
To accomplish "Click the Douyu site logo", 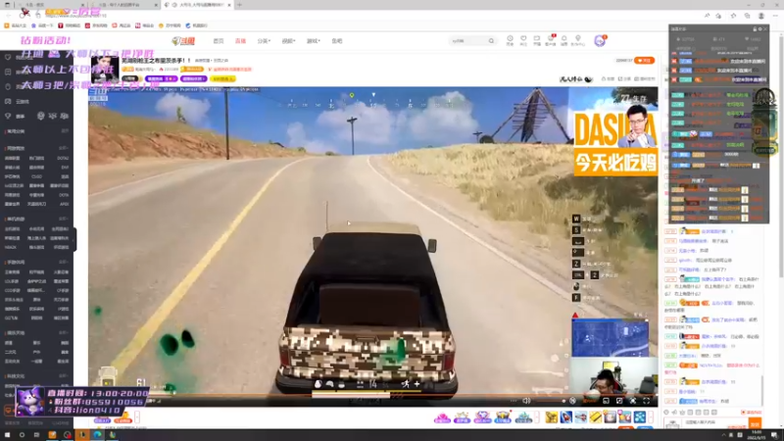I will (183, 41).
